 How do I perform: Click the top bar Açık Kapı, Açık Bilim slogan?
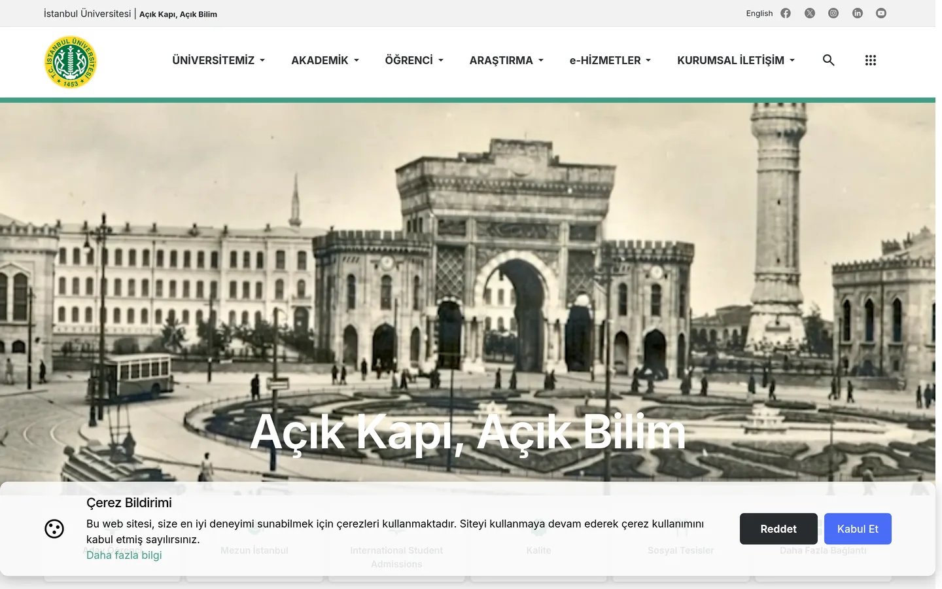[x=178, y=14]
